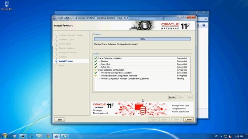Viewport: 248px width, 139px height.
Task: Click 'Oracle Database Configuration Assistant' row text
Action: tap(119, 76)
